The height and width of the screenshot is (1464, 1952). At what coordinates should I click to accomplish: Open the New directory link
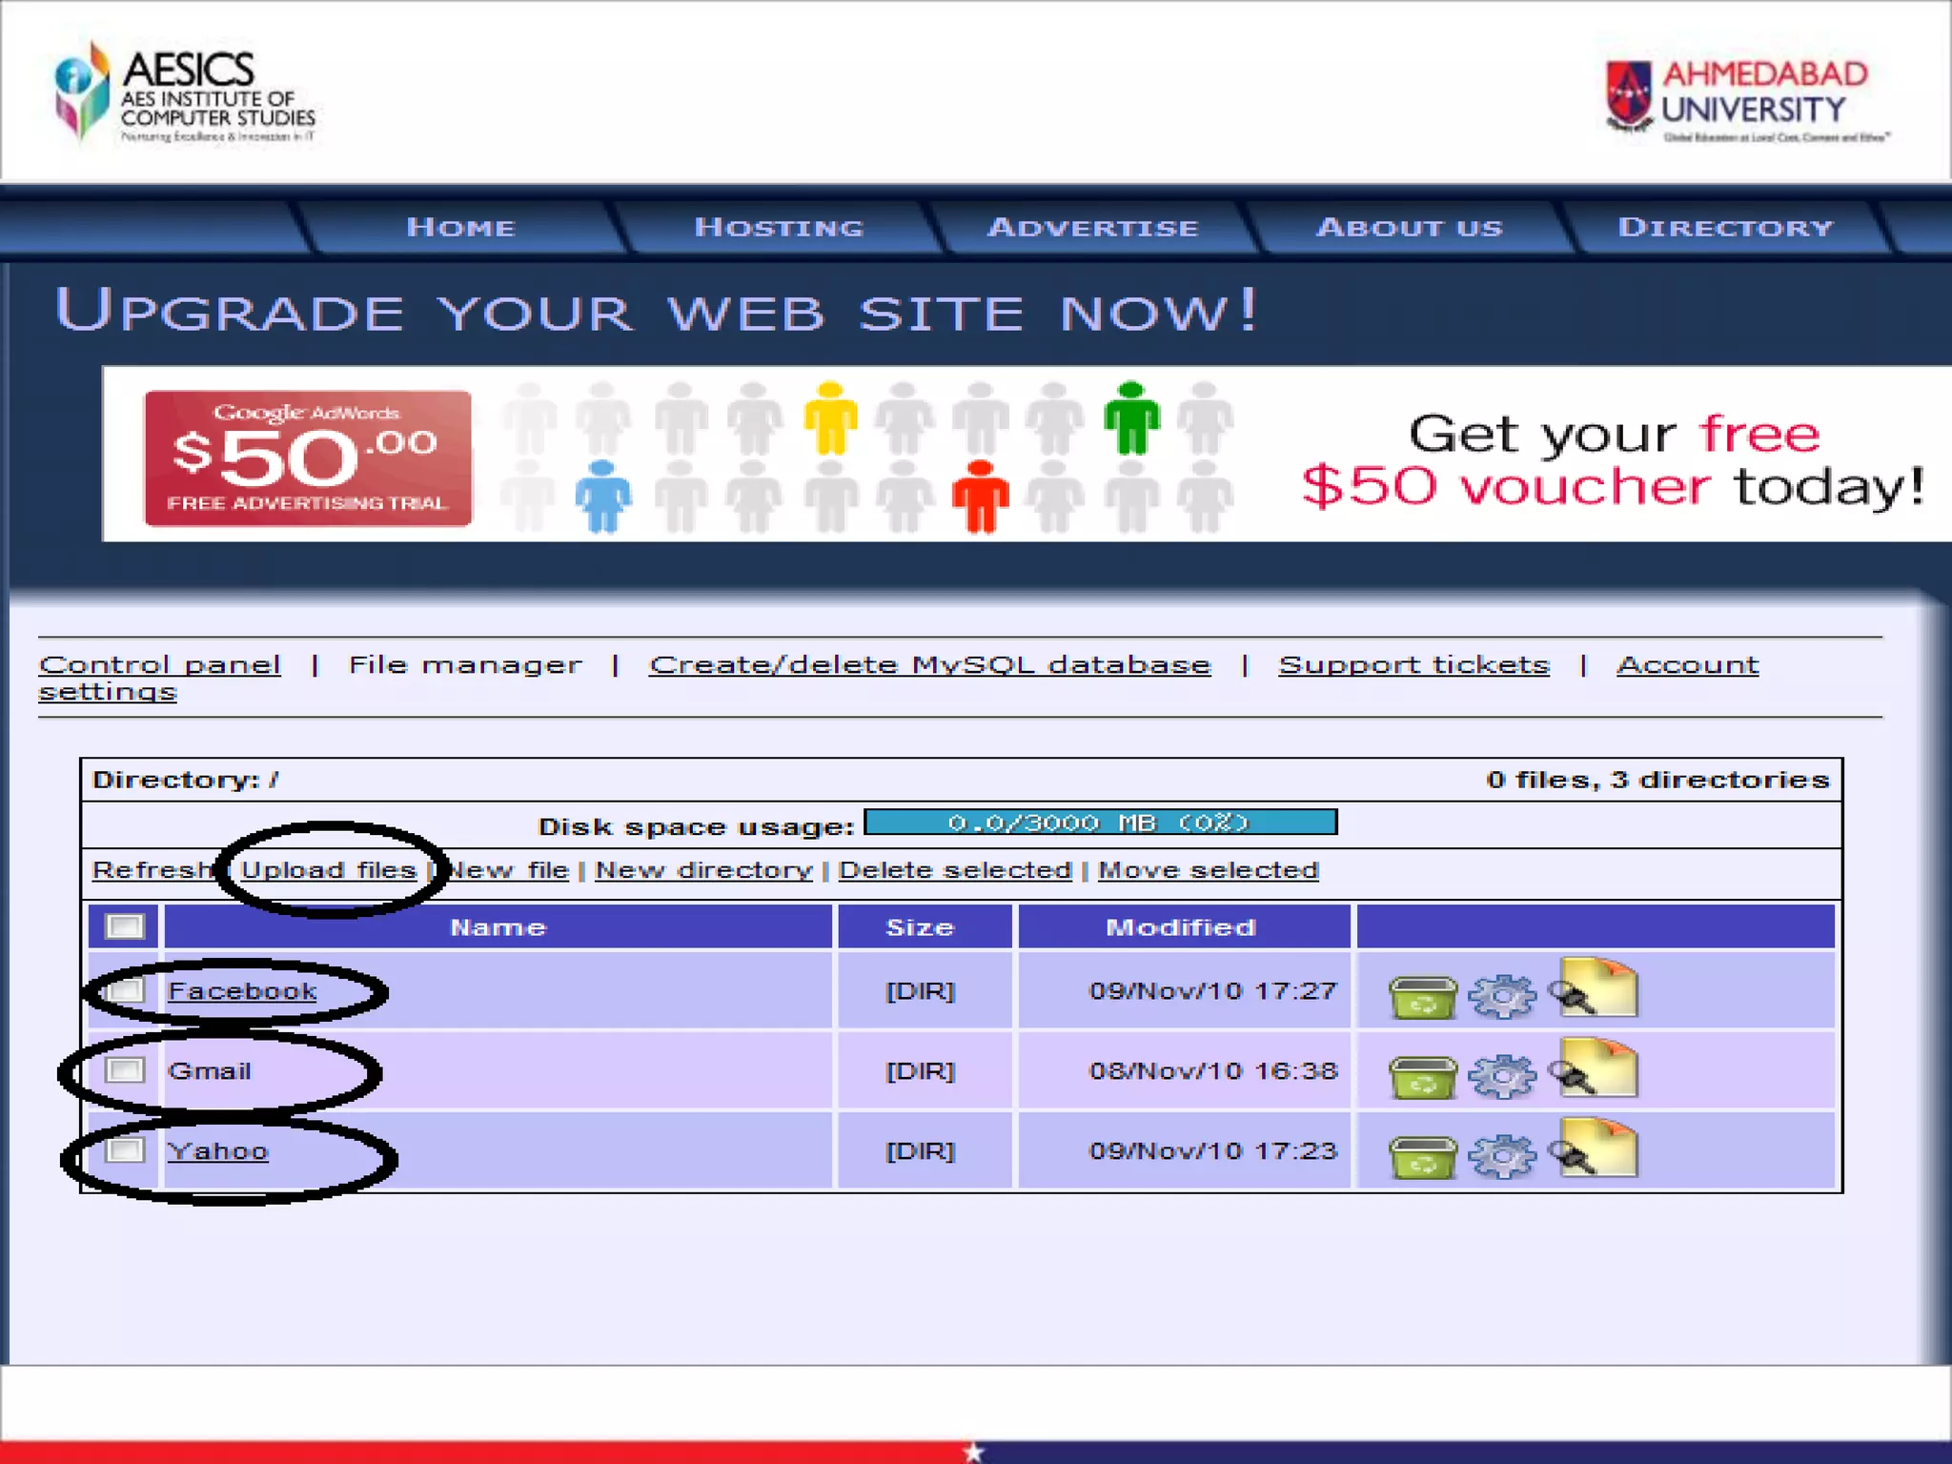pyautogui.click(x=703, y=870)
